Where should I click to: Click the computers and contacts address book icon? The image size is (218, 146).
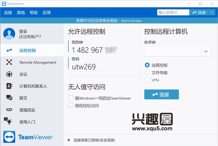coord(9,86)
